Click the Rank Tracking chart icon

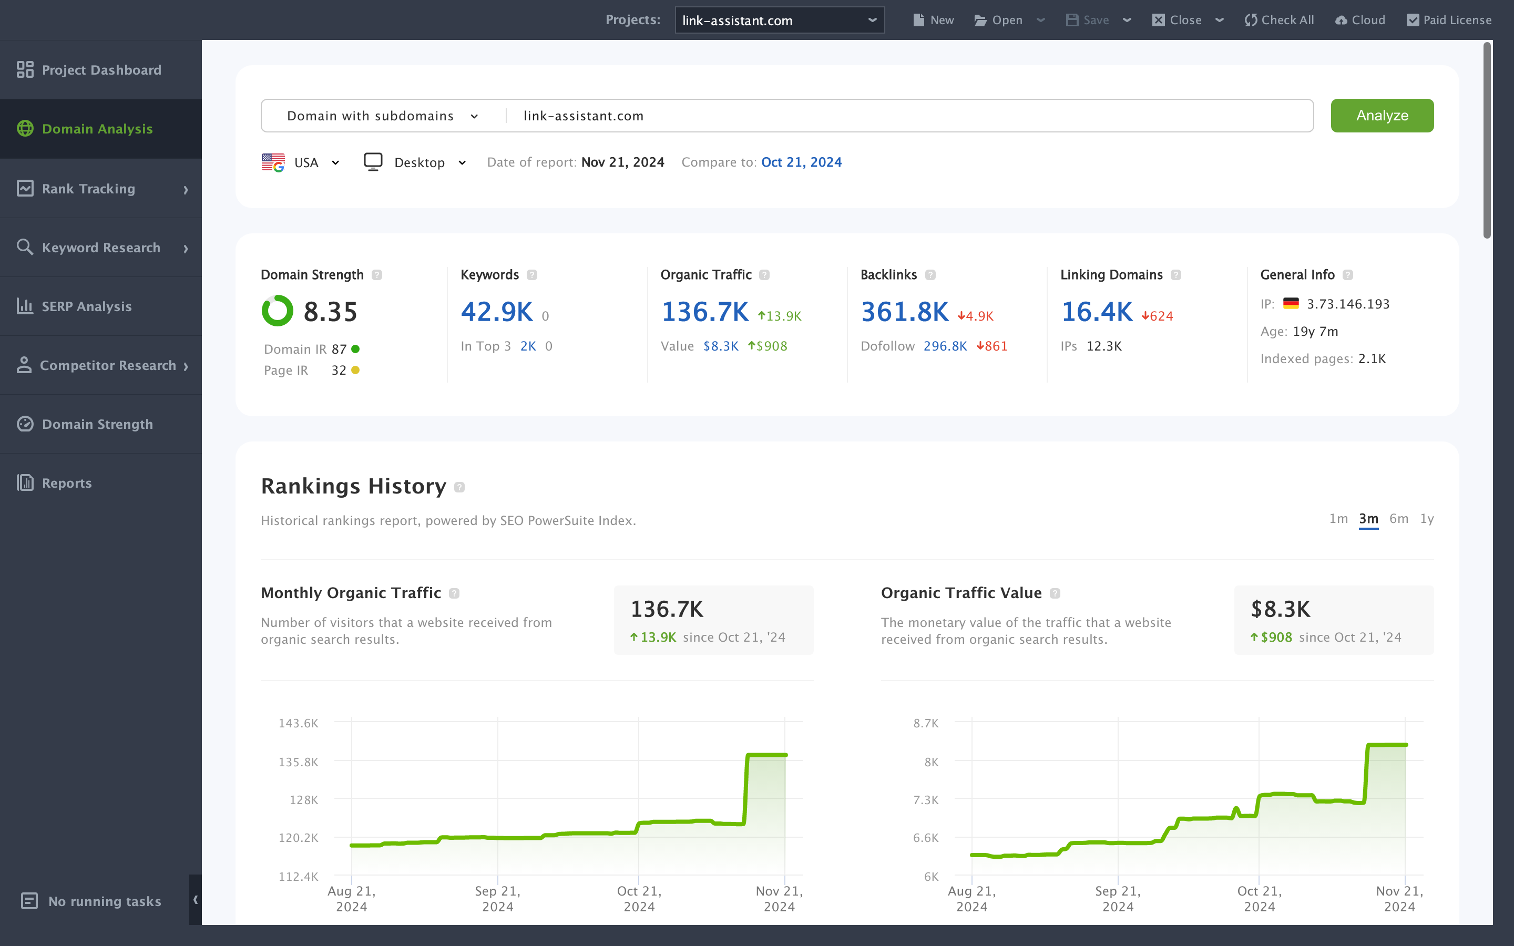tap(25, 188)
